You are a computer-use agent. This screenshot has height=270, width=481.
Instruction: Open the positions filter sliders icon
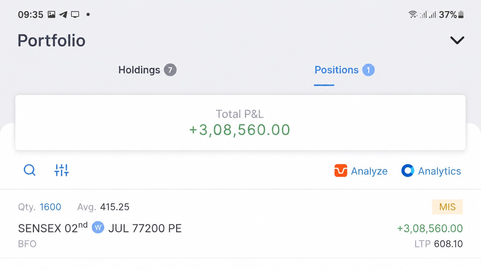tap(62, 170)
